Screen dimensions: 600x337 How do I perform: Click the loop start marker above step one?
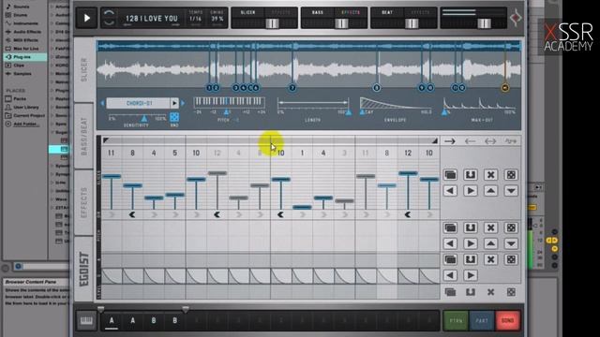point(106,140)
